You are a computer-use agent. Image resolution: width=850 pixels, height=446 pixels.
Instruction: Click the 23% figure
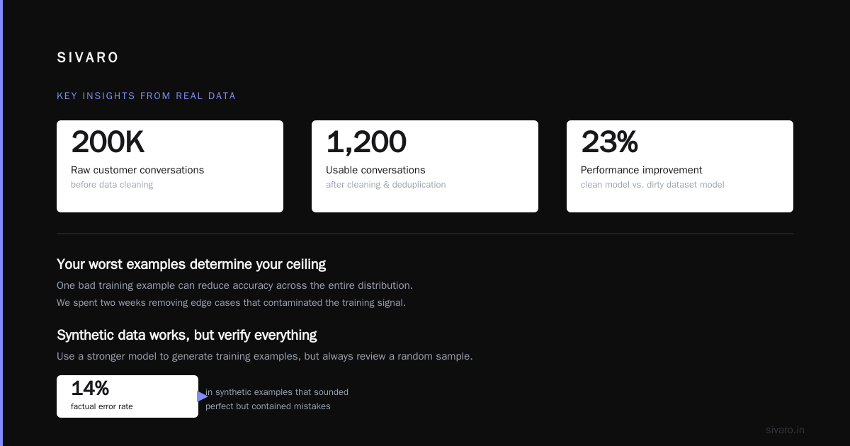click(609, 142)
